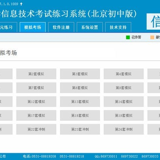160x160 pixels.
Task: Click the green 已作答 legend square
Action: pos(128,37)
